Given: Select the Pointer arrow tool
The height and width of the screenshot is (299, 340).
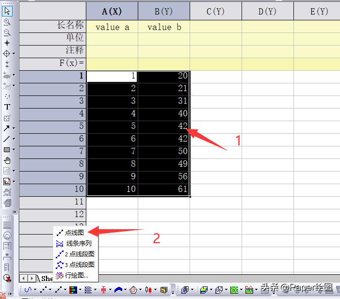Looking at the screenshot, I should pos(7,11).
